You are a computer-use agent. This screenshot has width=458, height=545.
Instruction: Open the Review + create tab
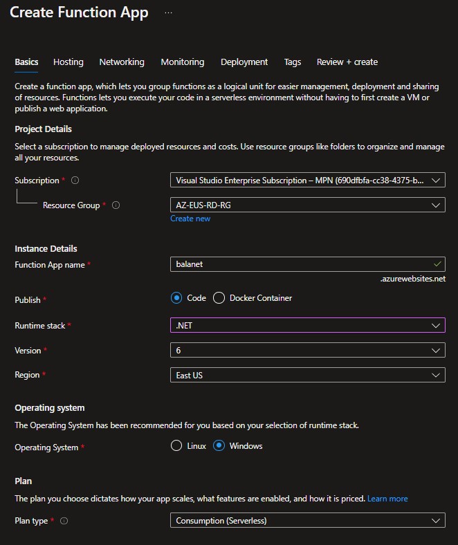(347, 62)
